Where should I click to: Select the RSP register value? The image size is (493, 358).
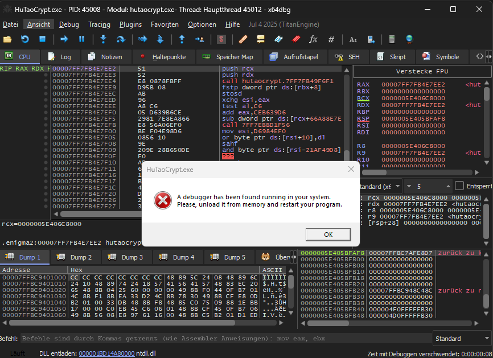tap(413, 118)
